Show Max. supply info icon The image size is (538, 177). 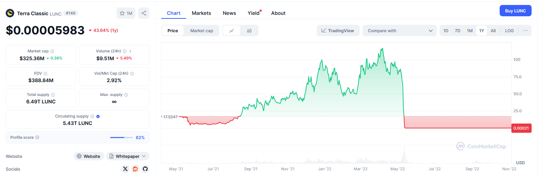pyautogui.click(x=126, y=95)
